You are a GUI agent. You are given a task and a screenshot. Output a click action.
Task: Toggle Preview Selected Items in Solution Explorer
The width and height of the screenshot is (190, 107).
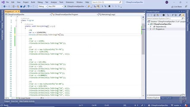[183, 15]
